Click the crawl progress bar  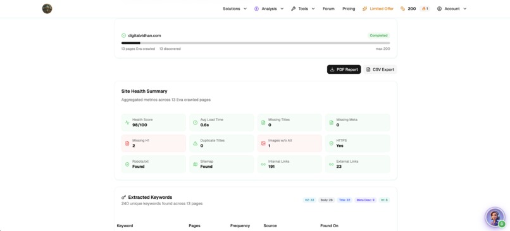(256, 43)
